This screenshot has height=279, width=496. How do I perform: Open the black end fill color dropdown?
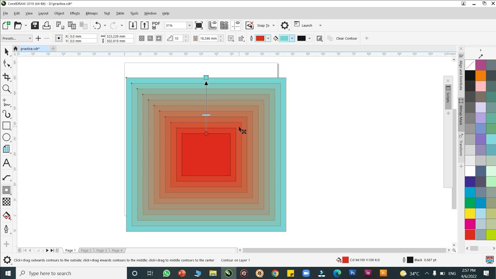[309, 38]
